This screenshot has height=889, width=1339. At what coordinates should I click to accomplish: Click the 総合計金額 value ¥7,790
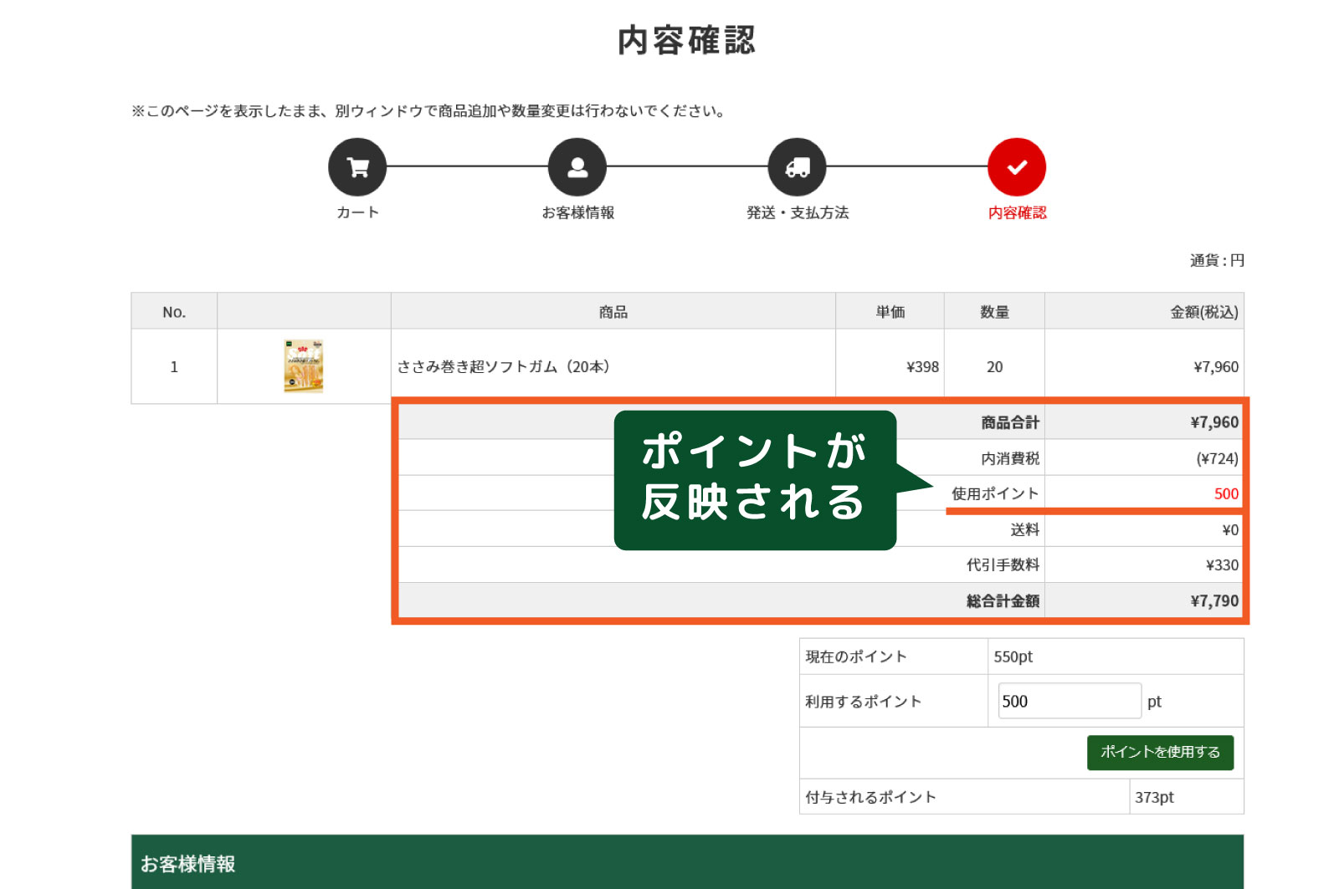(x=1214, y=600)
